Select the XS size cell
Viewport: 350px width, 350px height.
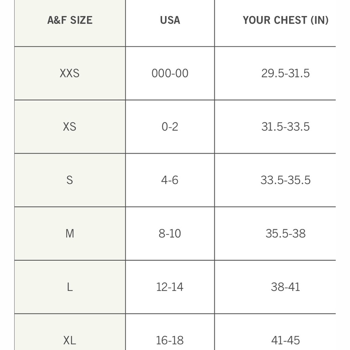(x=70, y=127)
